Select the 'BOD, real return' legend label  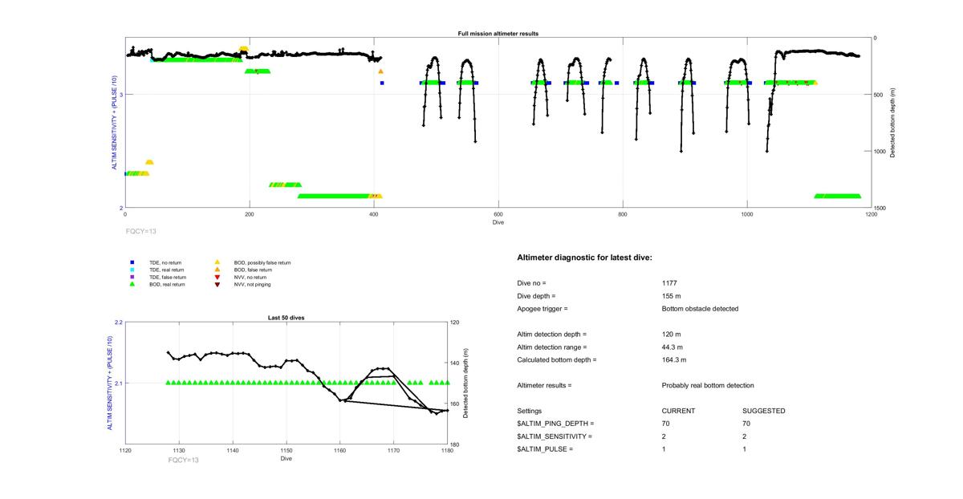click(169, 284)
